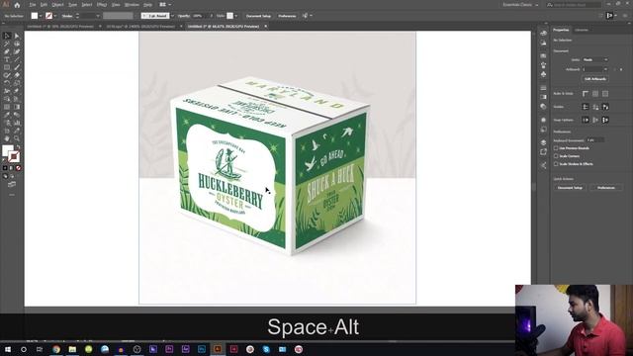Pick the Paintbrush tool
Screen dimensions: 633x356
[x=17, y=67]
